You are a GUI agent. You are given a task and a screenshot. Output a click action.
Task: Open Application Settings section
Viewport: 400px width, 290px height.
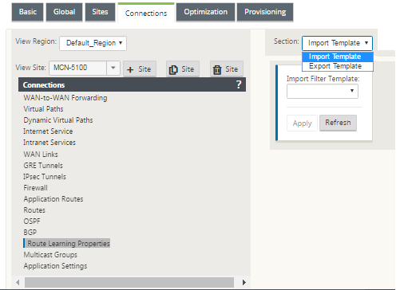pos(55,266)
